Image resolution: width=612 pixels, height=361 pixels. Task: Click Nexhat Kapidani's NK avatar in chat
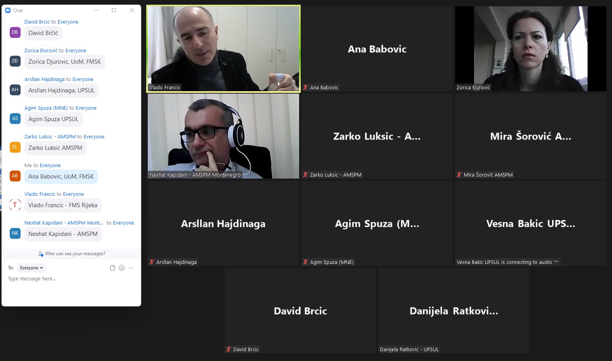tap(15, 233)
